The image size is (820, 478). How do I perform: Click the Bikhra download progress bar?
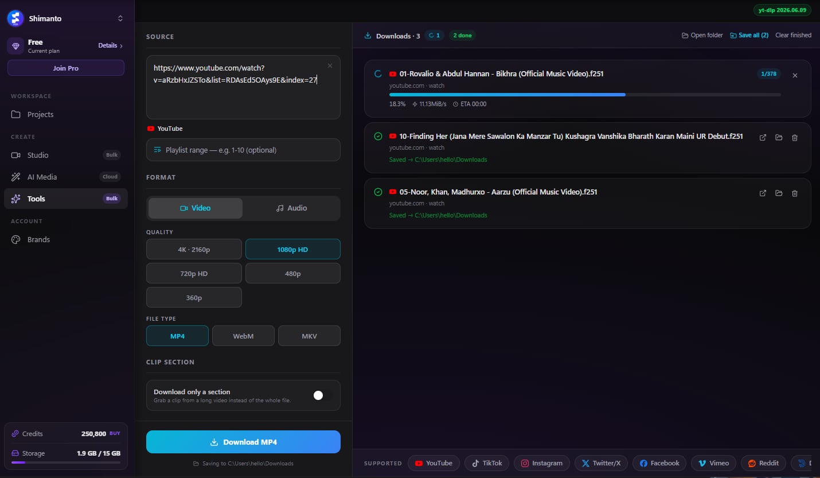(x=585, y=95)
